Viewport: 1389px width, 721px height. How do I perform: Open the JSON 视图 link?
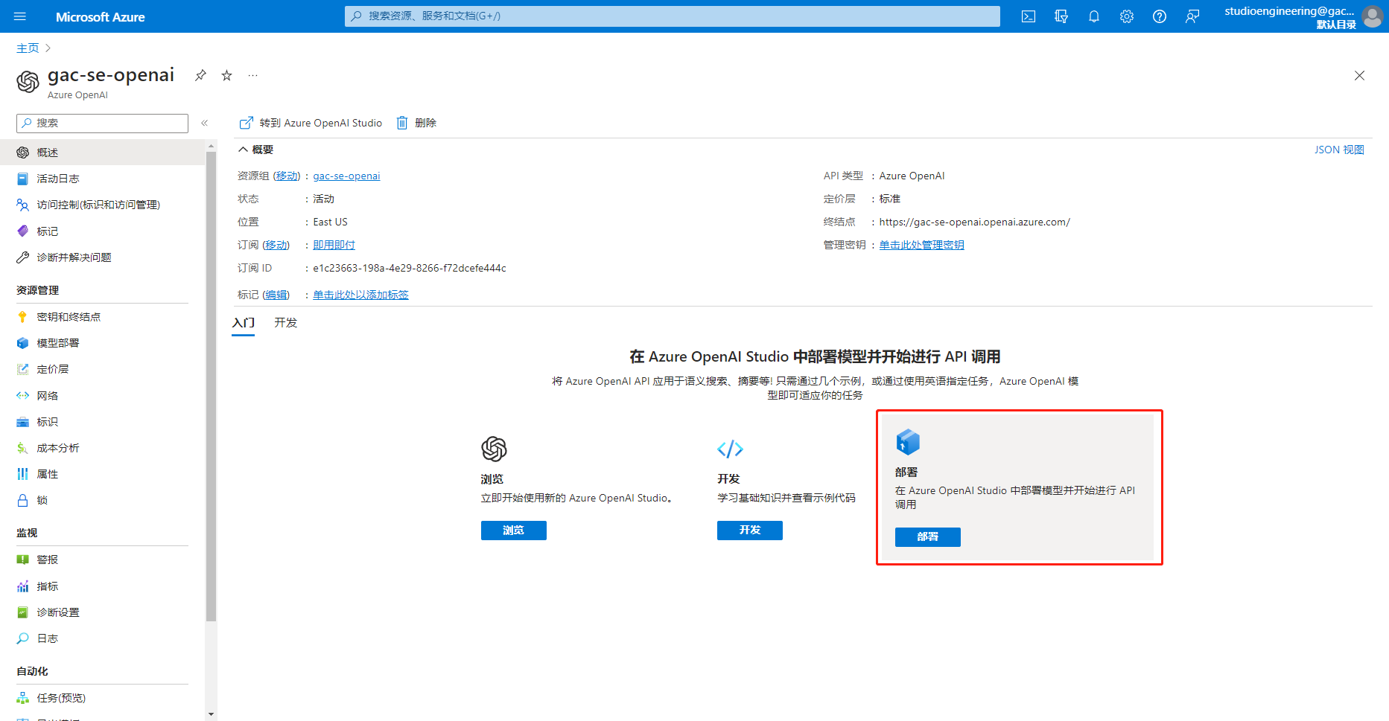coord(1339,150)
